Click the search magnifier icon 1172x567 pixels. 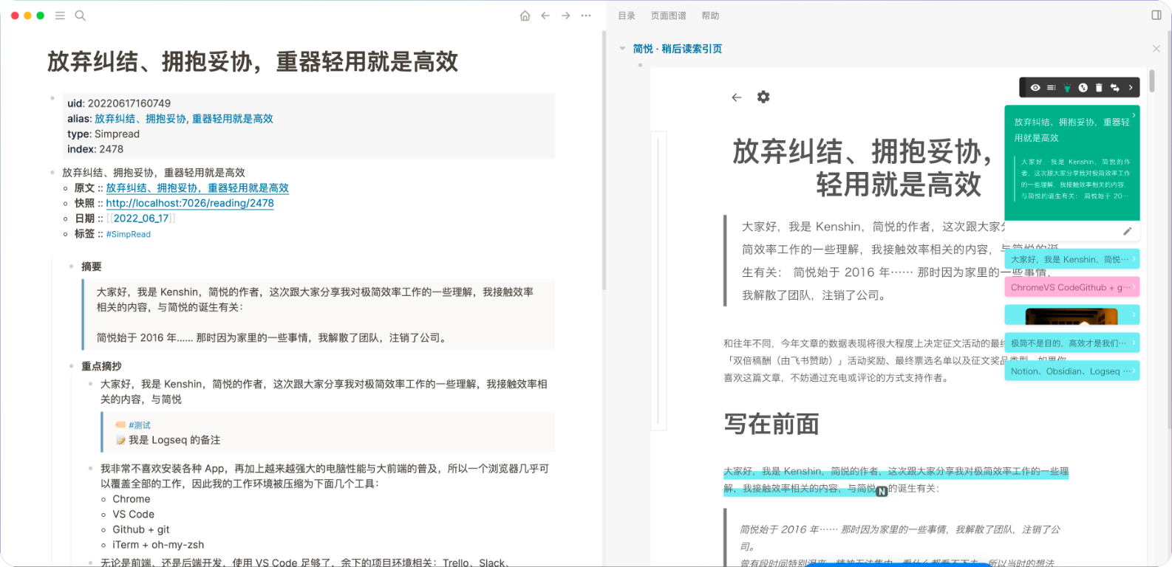(x=81, y=16)
